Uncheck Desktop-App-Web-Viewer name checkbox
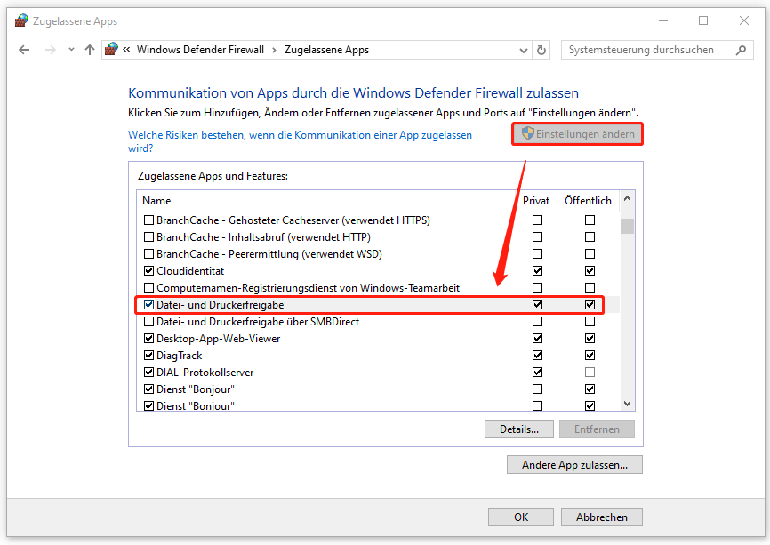 coord(148,339)
